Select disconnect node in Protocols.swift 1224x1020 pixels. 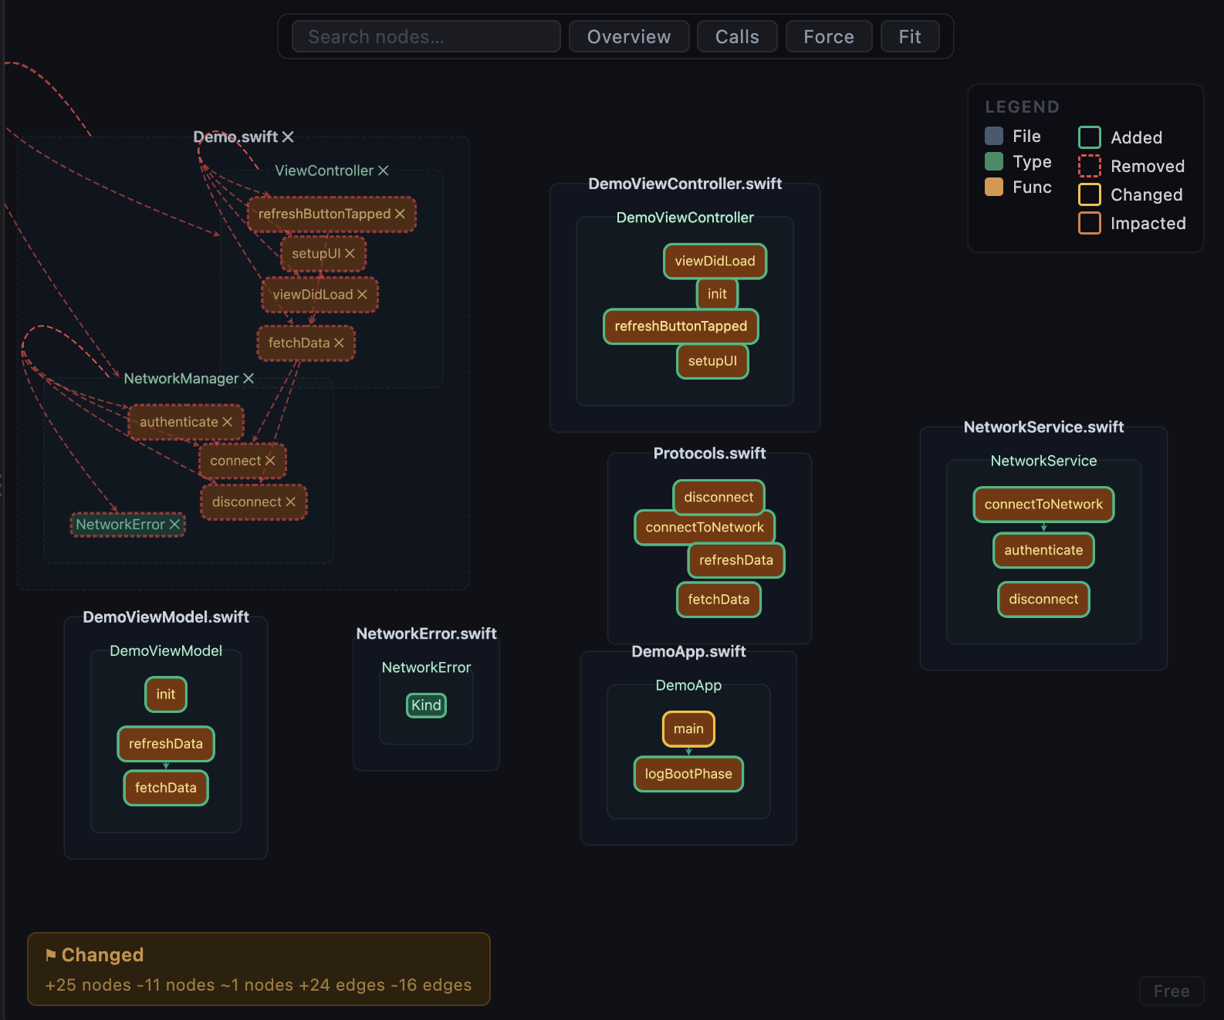tap(719, 497)
